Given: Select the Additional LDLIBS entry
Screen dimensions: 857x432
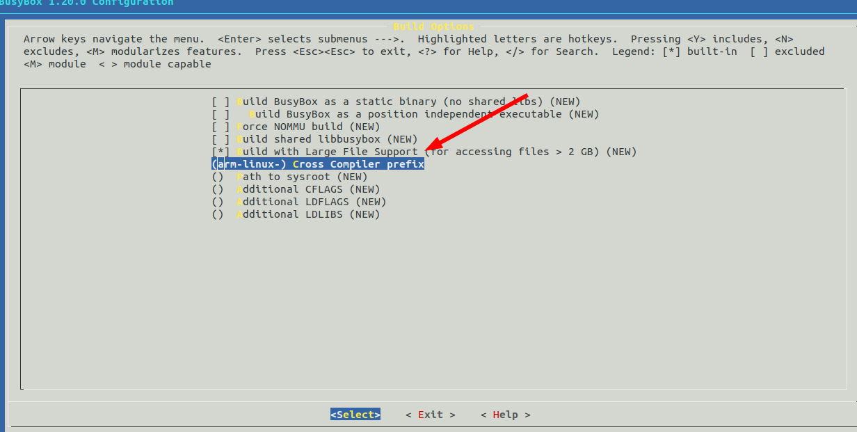Looking at the screenshot, I should 296,214.
